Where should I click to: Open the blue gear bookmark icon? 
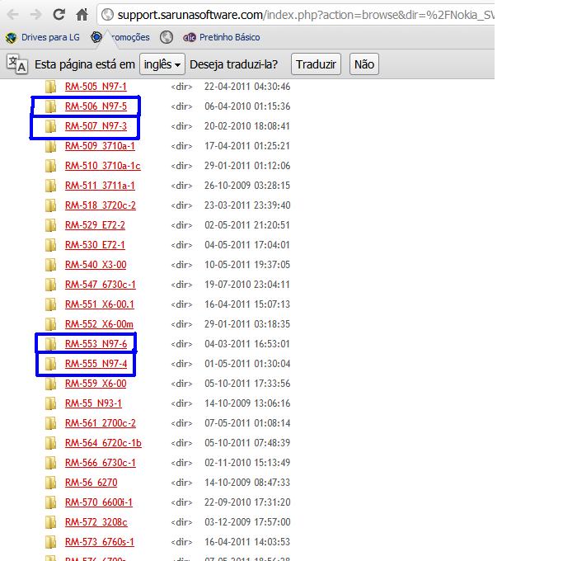96,37
